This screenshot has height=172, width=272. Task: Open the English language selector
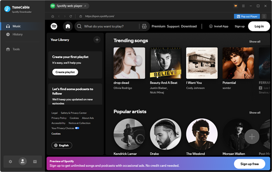pyautogui.click(x=62, y=145)
